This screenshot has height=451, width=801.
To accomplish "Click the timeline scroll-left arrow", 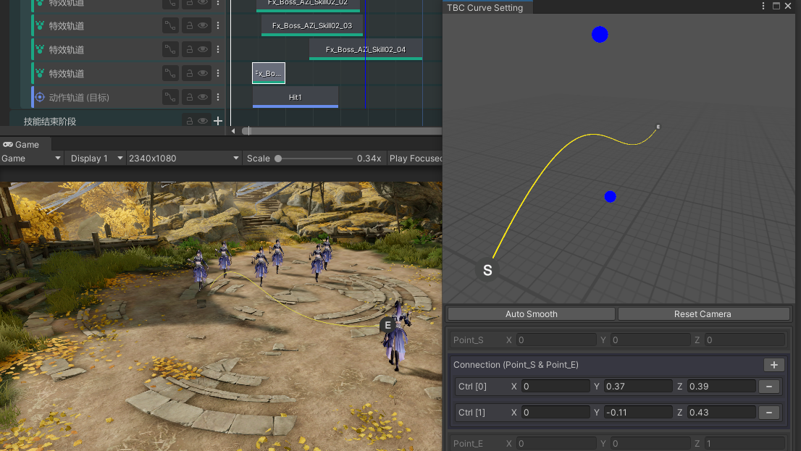I will click(233, 131).
